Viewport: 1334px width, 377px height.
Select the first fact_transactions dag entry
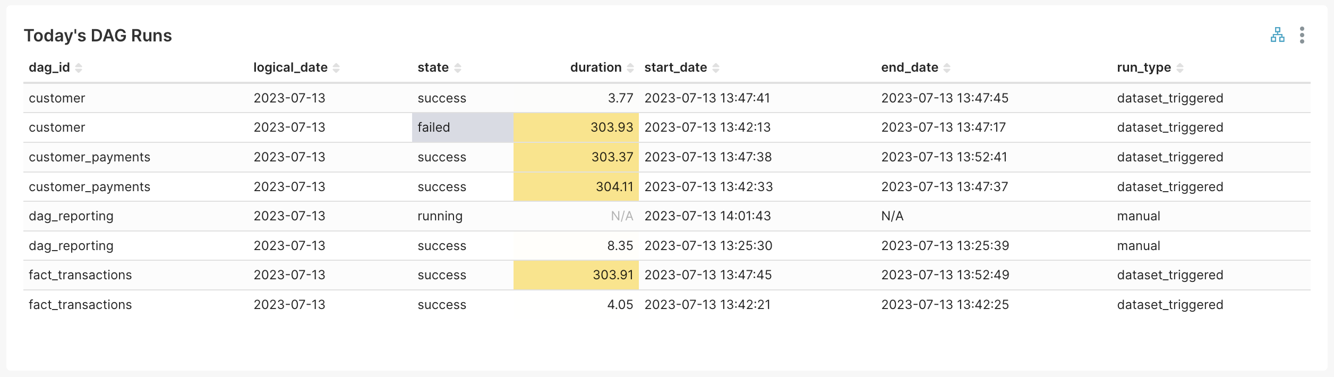(x=80, y=275)
